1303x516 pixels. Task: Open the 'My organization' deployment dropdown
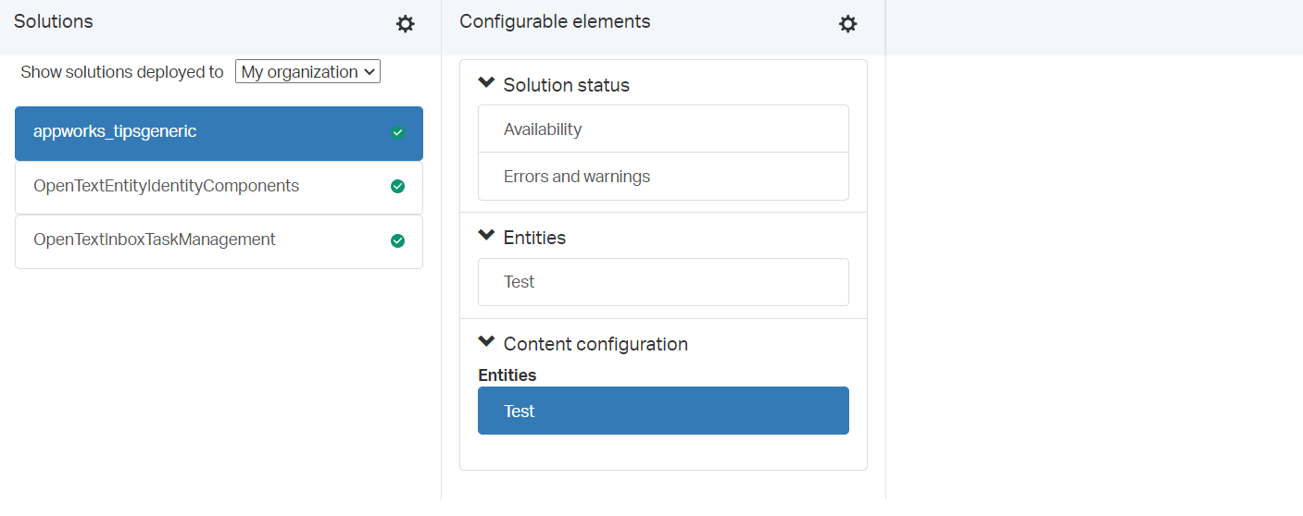pyautogui.click(x=307, y=71)
